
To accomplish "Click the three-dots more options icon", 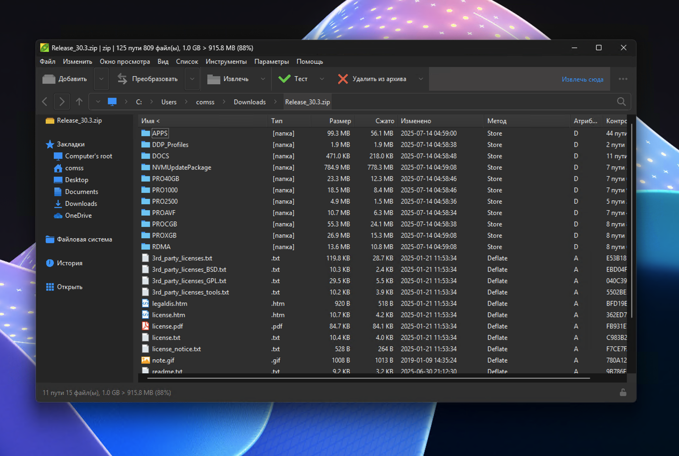I will click(x=623, y=79).
